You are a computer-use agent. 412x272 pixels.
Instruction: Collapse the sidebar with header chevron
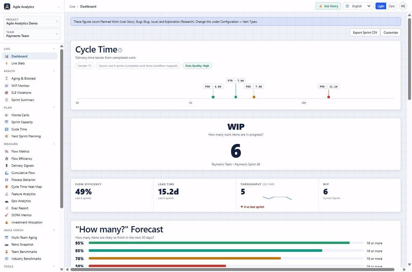58,7
